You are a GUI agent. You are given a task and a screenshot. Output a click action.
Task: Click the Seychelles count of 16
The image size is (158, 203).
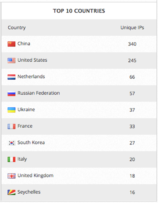[132, 192]
